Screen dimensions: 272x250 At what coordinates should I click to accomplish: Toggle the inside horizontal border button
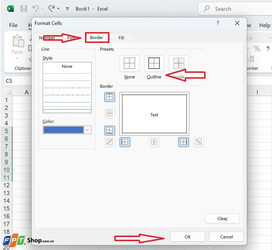(109, 113)
